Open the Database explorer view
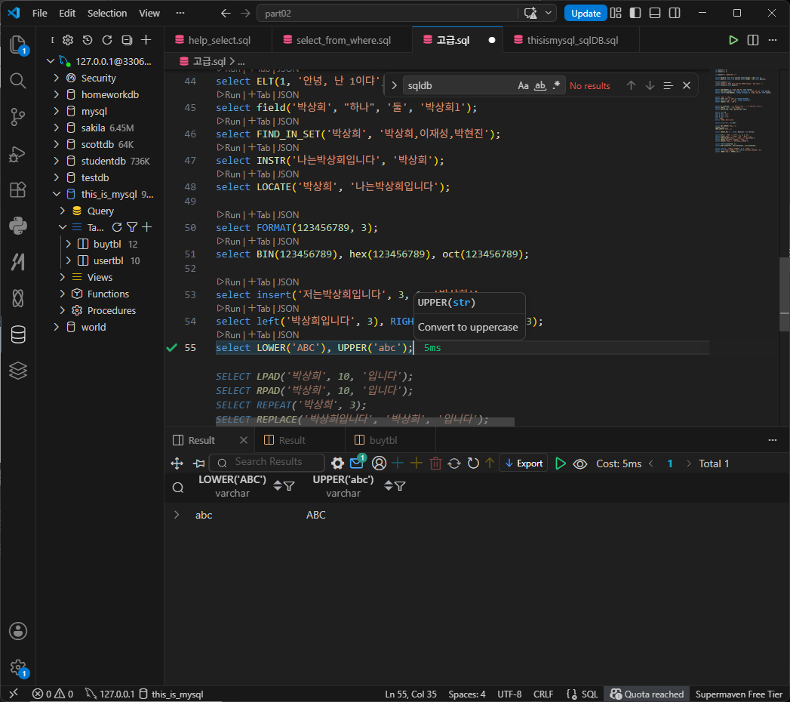Image resolution: width=790 pixels, height=702 pixels. pos(18,334)
